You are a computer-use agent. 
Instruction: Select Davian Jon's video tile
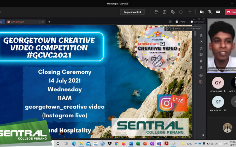tap(222, 45)
